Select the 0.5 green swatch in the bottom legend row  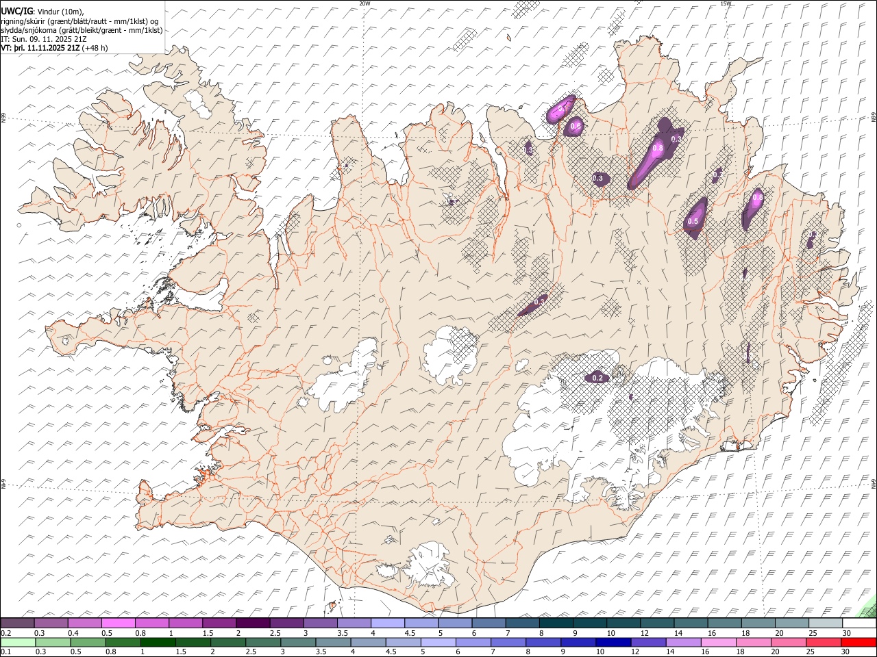88,643
